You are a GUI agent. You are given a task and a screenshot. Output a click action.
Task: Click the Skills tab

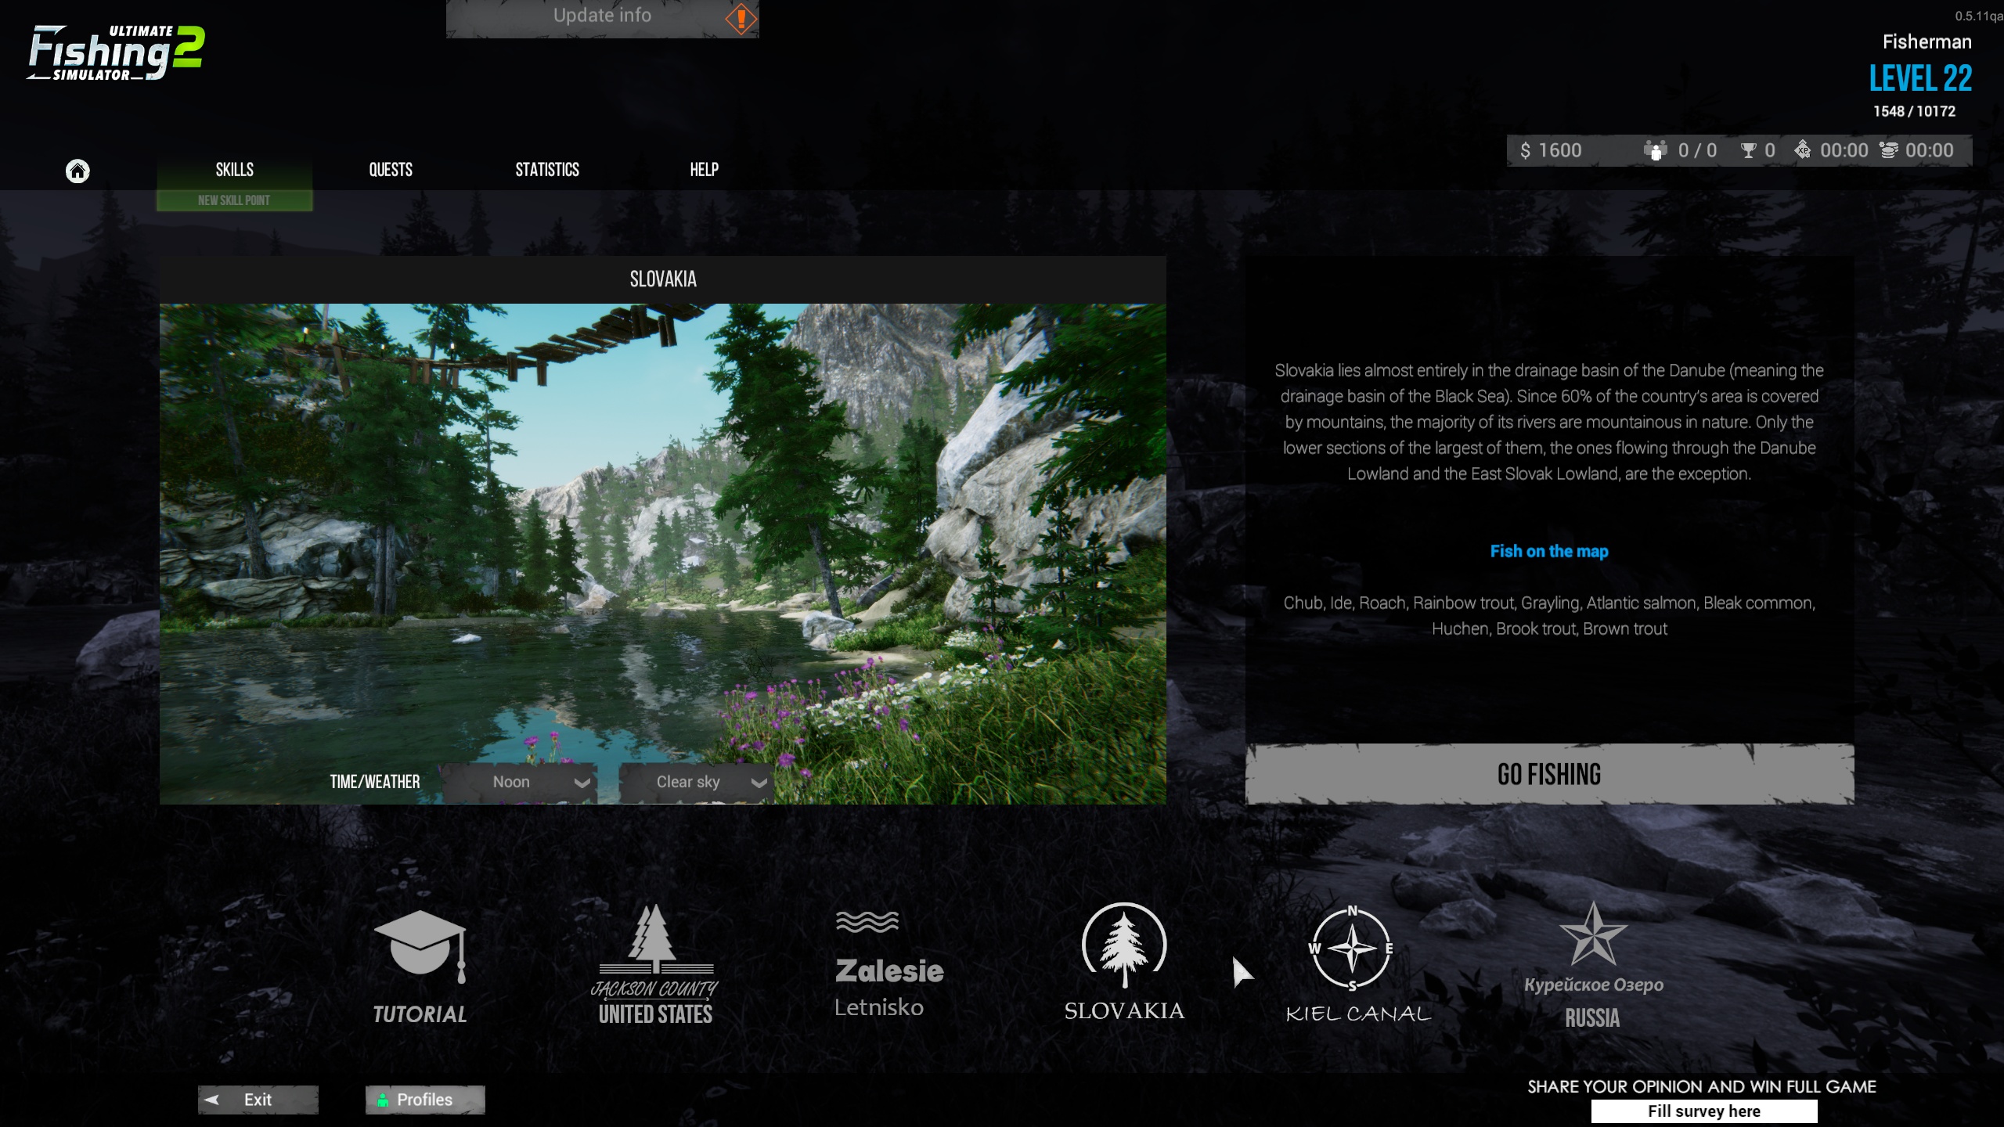pos(234,169)
